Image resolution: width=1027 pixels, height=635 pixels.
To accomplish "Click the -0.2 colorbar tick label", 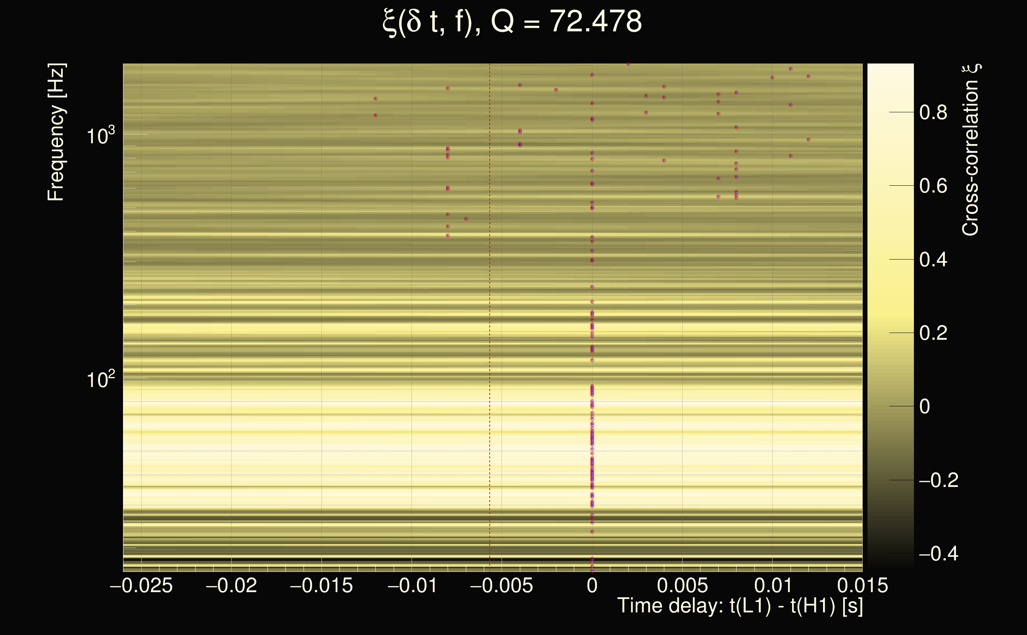I will tap(939, 481).
